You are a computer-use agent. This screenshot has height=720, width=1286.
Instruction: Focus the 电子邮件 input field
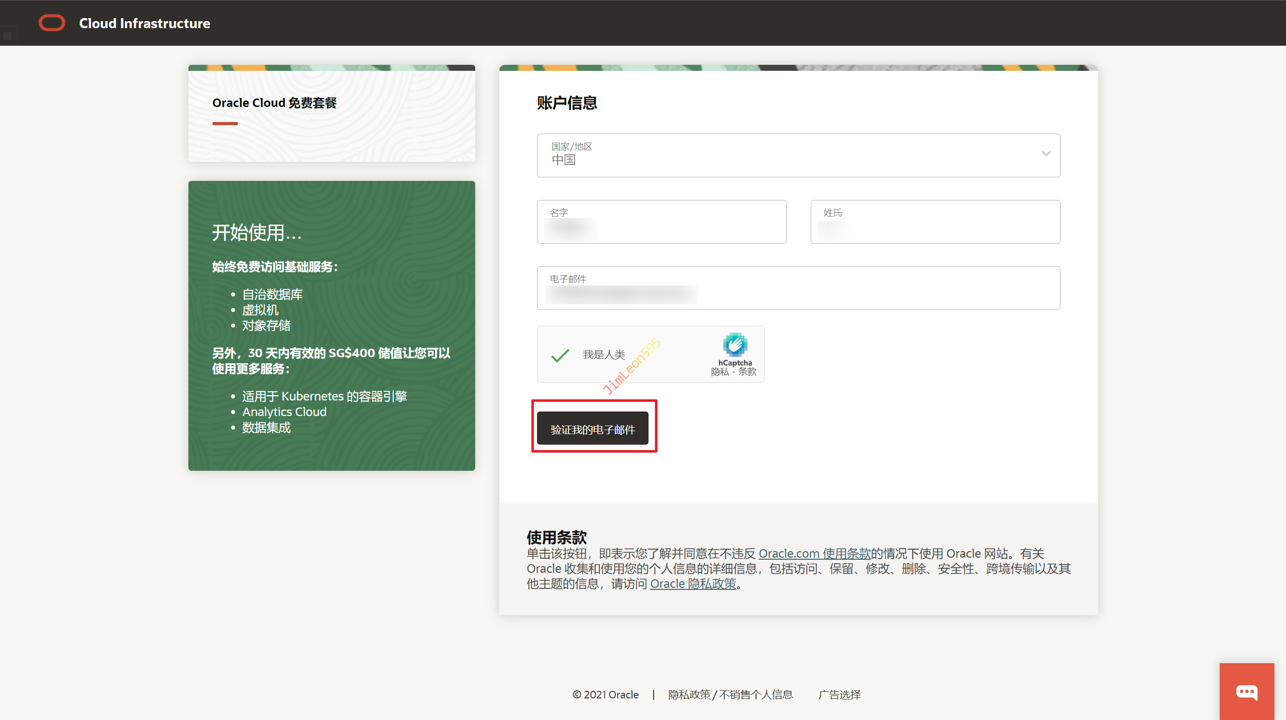pos(798,288)
